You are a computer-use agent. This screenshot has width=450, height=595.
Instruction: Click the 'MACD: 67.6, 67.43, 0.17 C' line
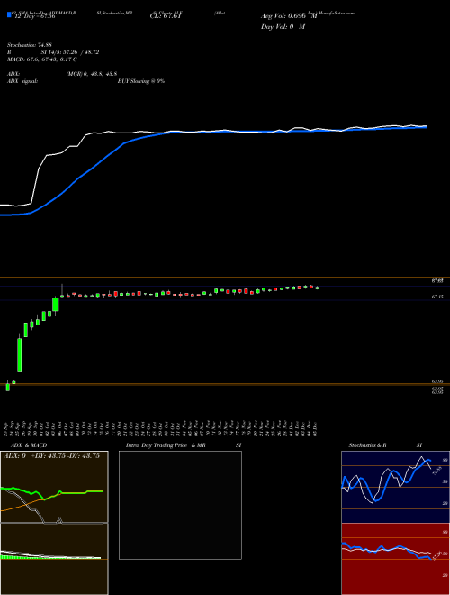[42, 59]
